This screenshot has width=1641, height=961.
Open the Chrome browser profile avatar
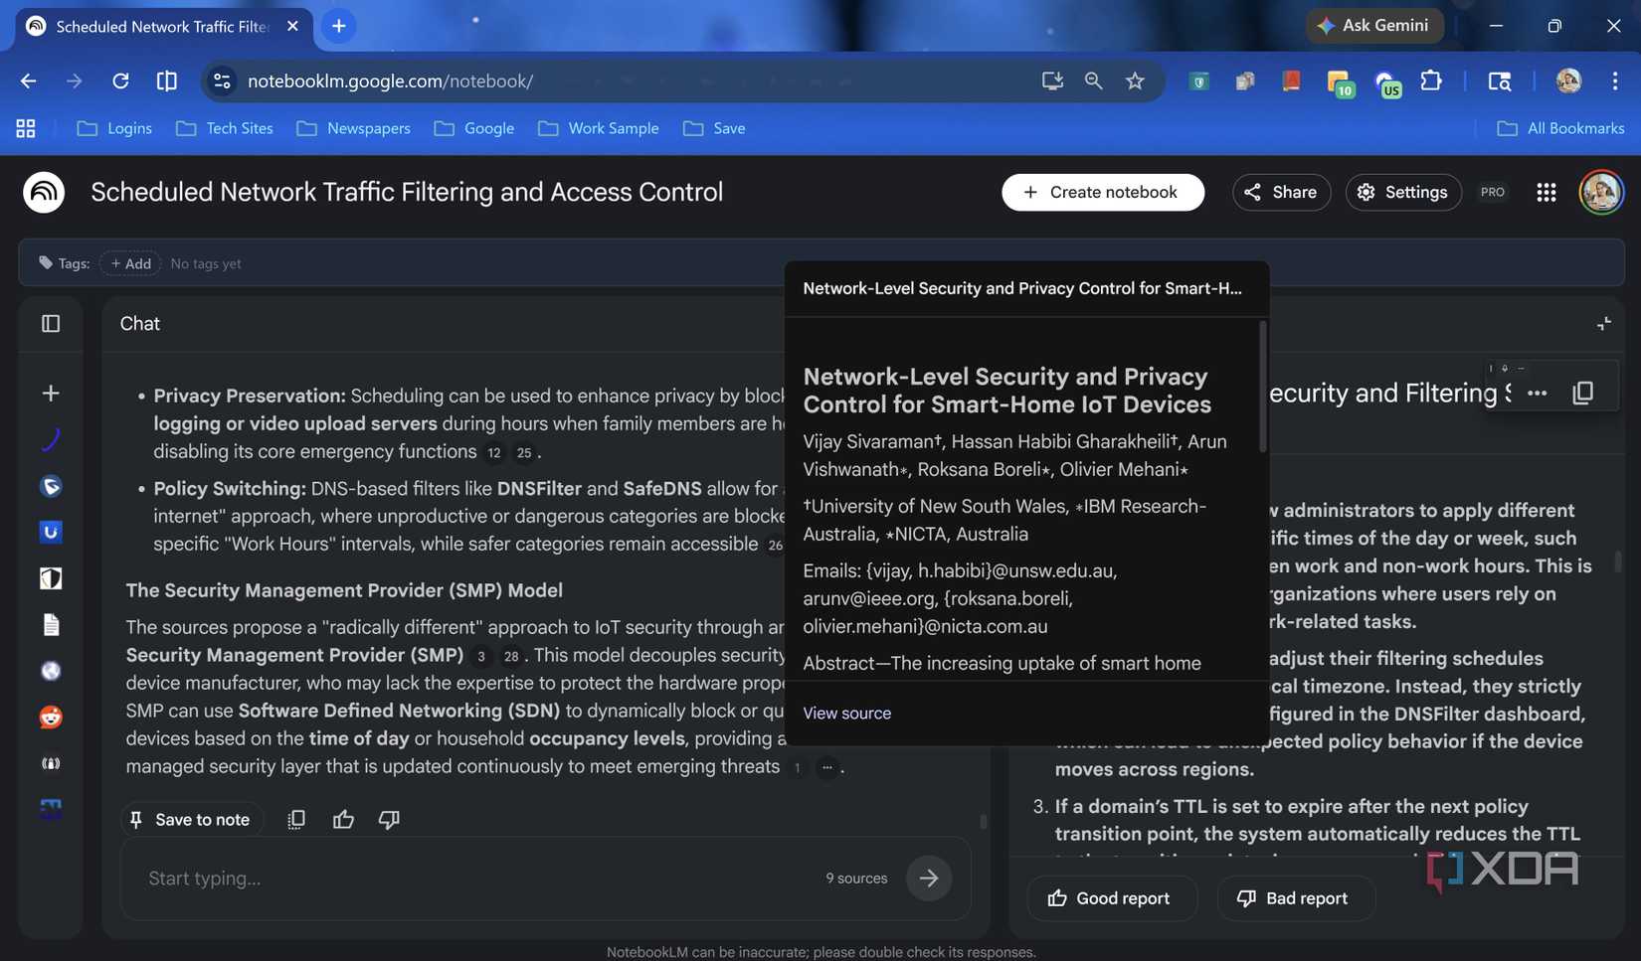pos(1568,80)
